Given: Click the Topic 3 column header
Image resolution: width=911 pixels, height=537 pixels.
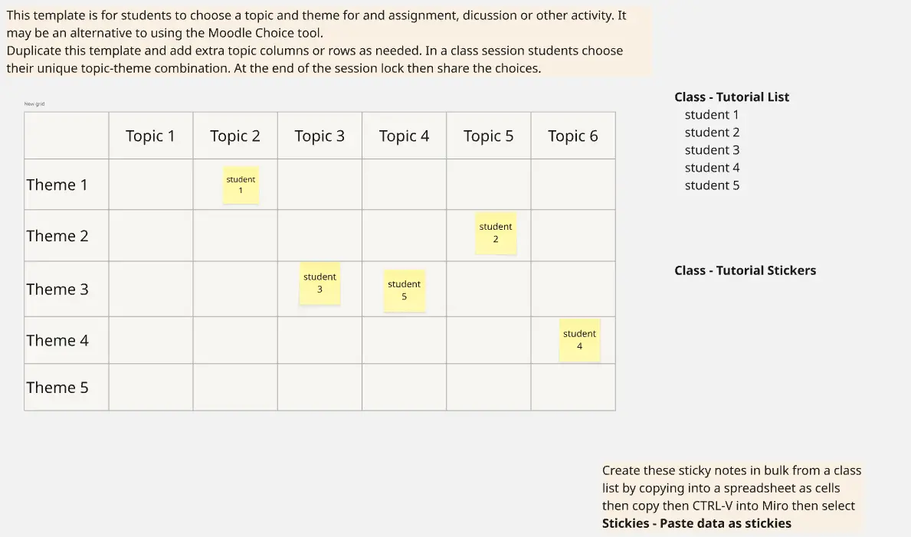Looking at the screenshot, I should point(320,136).
